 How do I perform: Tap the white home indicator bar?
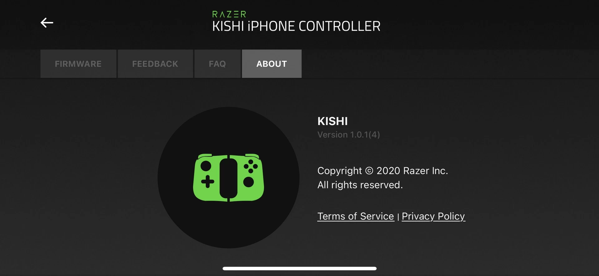[x=299, y=269]
